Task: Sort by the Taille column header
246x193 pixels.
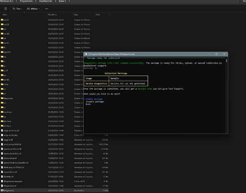Action: pos(98,15)
